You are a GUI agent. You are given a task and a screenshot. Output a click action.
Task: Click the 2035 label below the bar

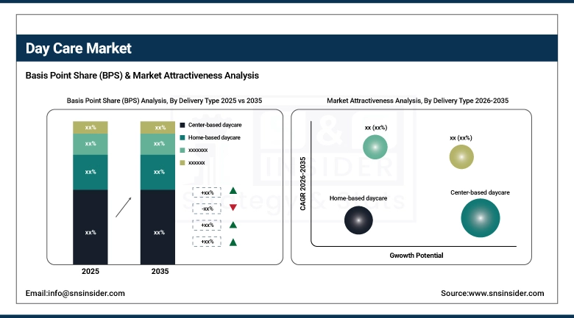coord(158,272)
